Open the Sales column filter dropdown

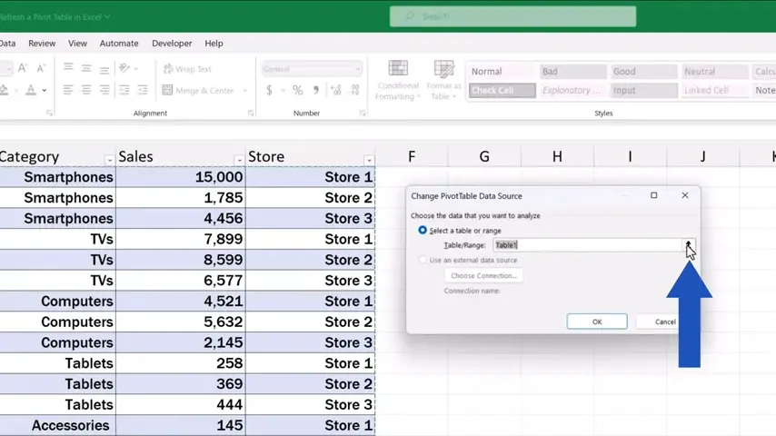(238, 159)
